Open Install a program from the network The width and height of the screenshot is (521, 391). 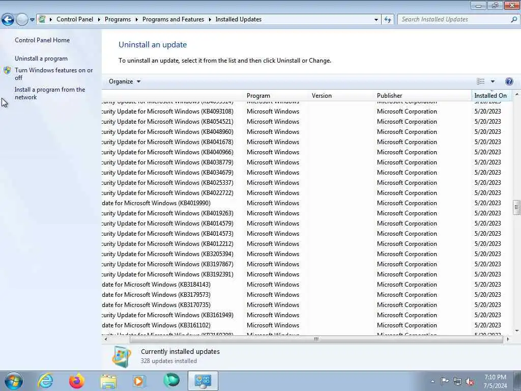49,94
